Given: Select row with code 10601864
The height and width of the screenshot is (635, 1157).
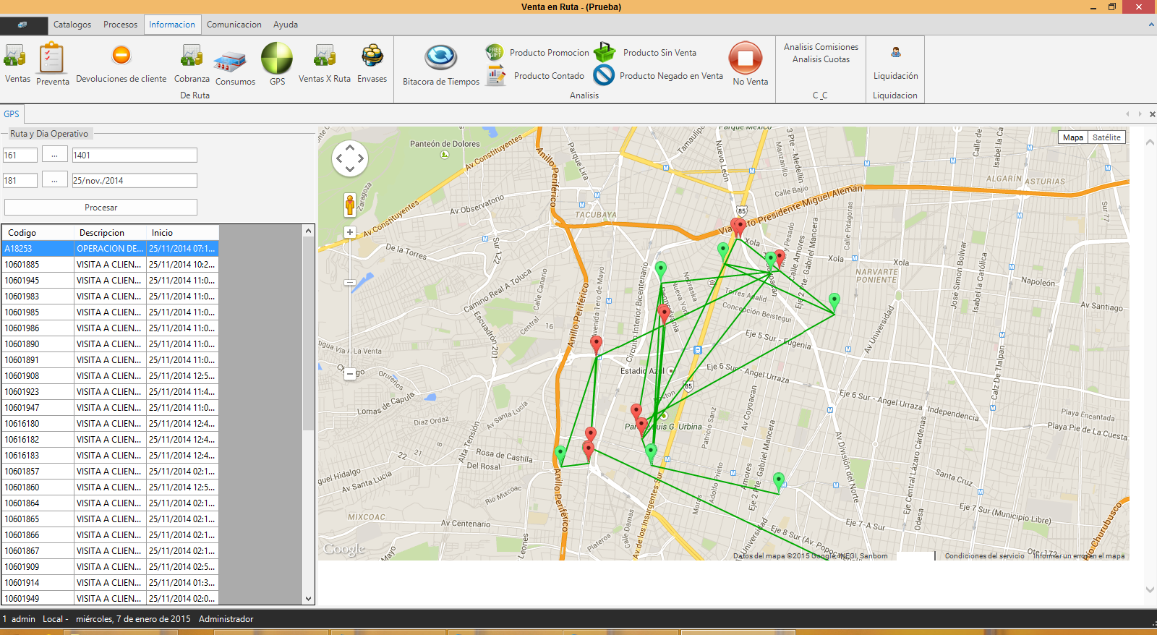Looking at the screenshot, I should click(110, 503).
